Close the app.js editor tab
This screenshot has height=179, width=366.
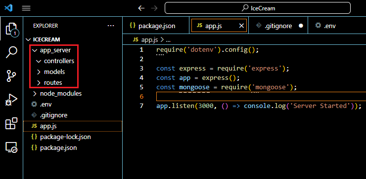(241, 26)
